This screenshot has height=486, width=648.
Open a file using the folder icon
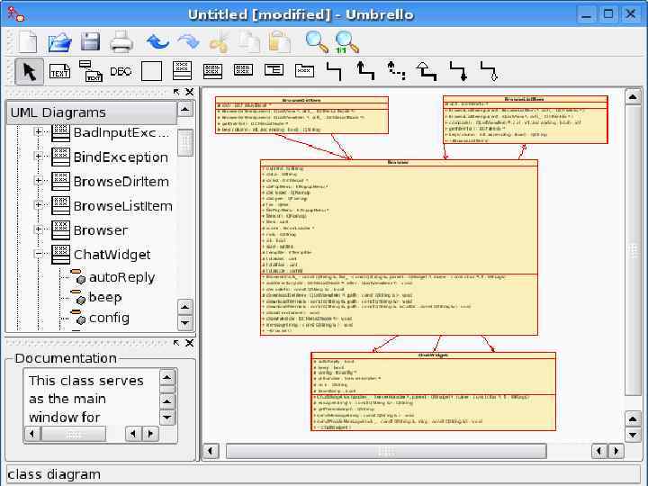[x=60, y=42]
